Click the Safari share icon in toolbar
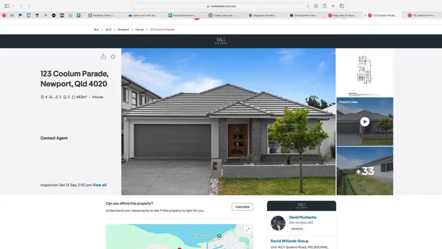 pos(324,6)
